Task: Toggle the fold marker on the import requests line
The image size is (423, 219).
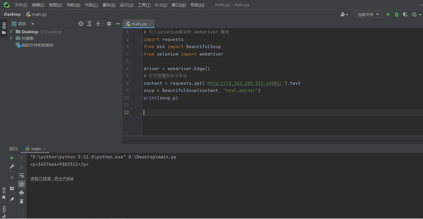Action: (142, 40)
